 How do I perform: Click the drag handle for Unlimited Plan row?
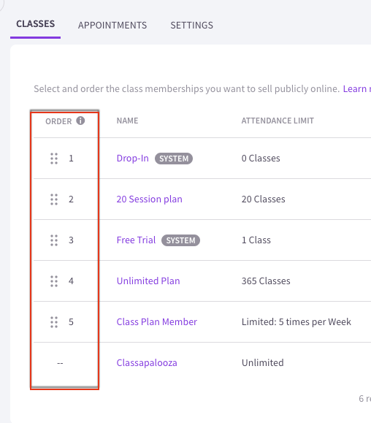tap(54, 281)
